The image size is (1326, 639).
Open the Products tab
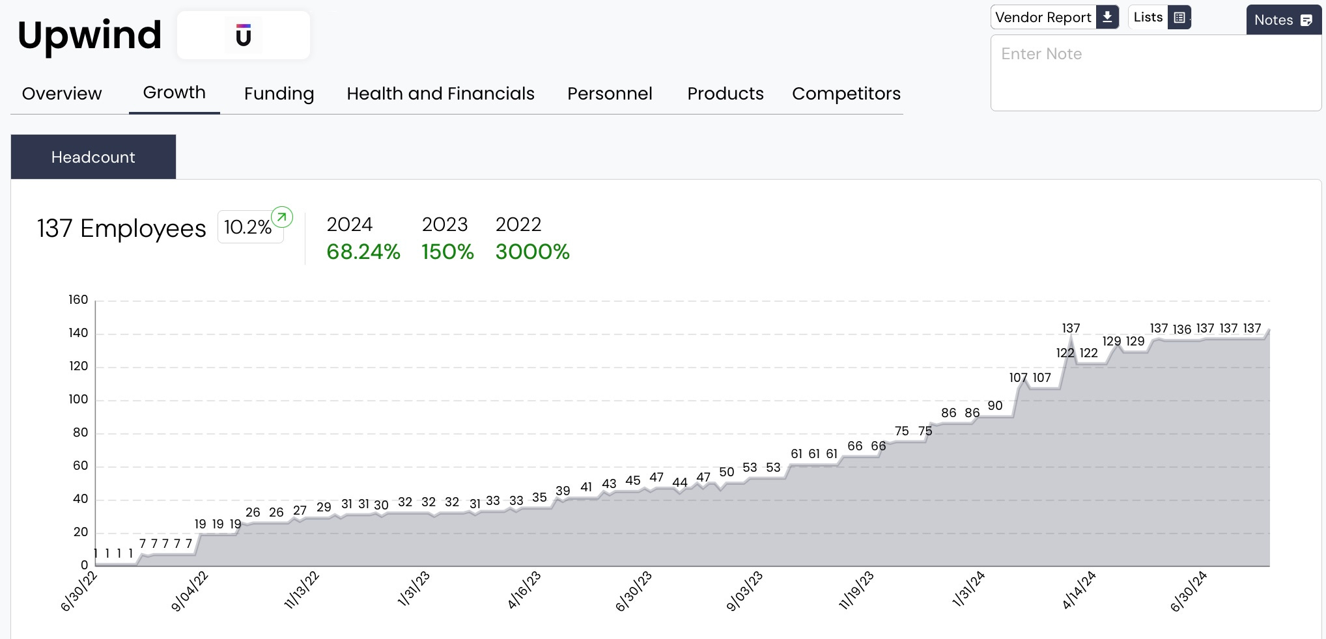point(726,94)
